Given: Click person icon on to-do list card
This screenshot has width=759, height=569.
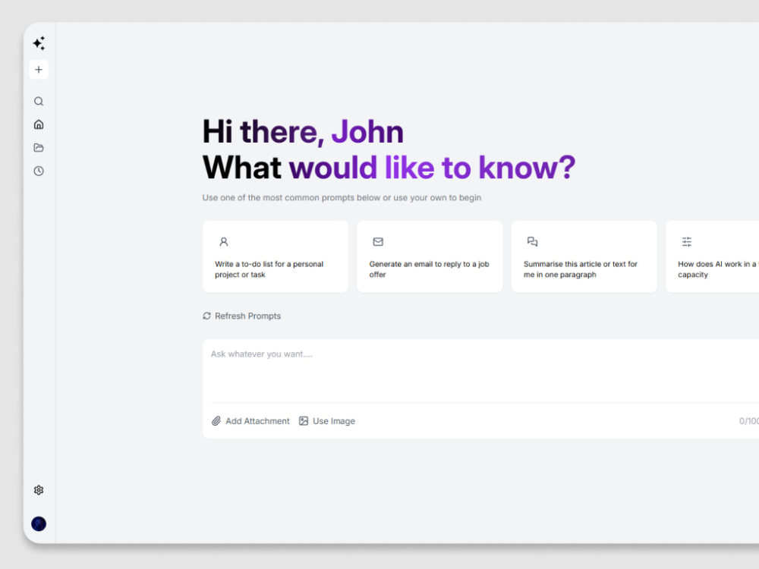Looking at the screenshot, I should (x=224, y=241).
